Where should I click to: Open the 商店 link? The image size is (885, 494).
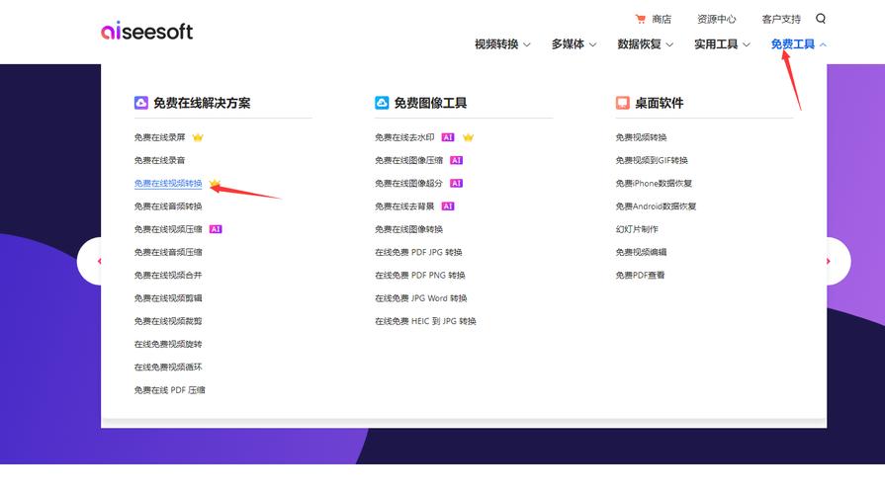point(662,19)
